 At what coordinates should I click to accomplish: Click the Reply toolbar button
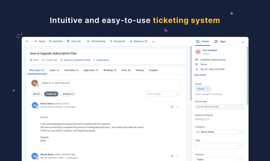[x=40, y=41]
